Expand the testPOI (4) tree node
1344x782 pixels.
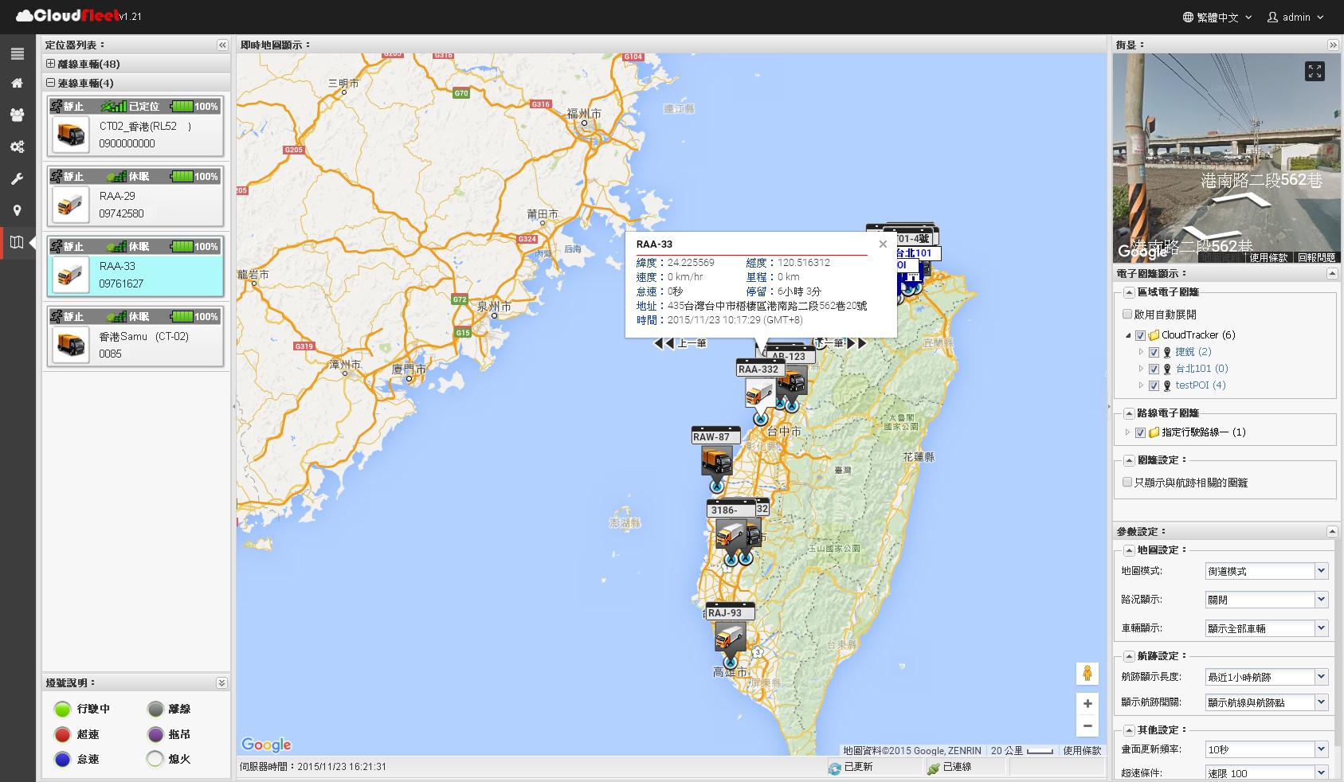point(1141,385)
